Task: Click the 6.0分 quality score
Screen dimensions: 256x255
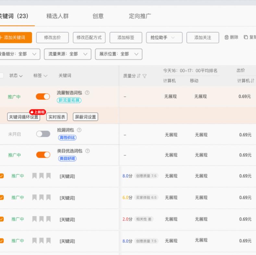Action: coord(127,197)
